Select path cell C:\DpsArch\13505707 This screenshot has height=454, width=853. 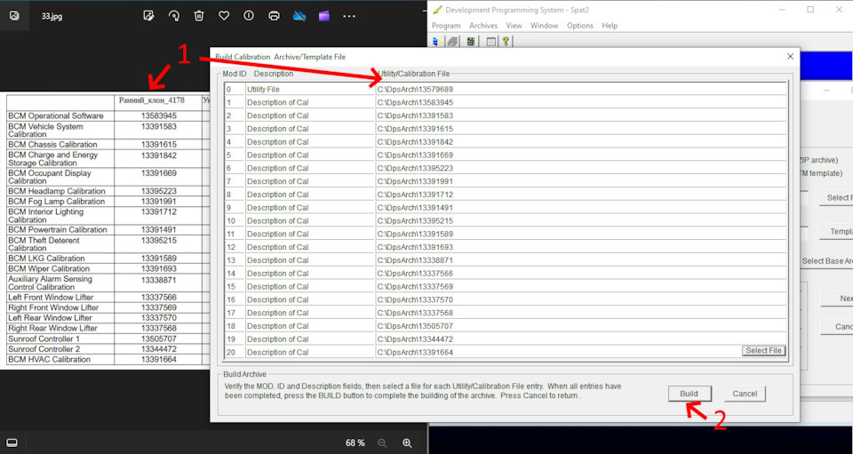tap(580, 326)
